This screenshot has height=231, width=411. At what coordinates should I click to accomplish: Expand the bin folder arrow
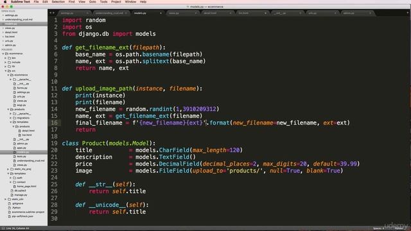tap(6, 58)
